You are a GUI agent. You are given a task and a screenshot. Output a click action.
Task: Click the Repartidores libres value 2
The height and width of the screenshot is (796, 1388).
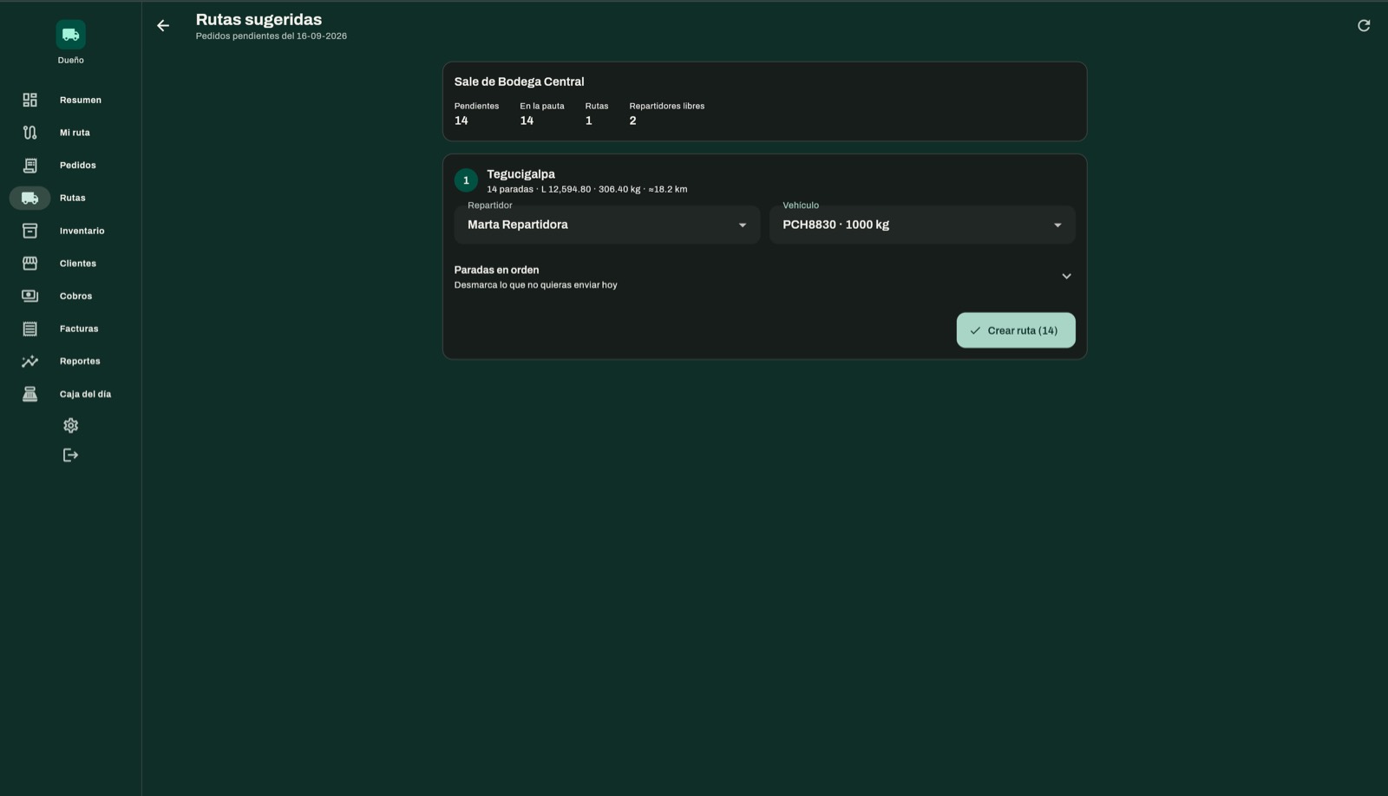click(632, 121)
